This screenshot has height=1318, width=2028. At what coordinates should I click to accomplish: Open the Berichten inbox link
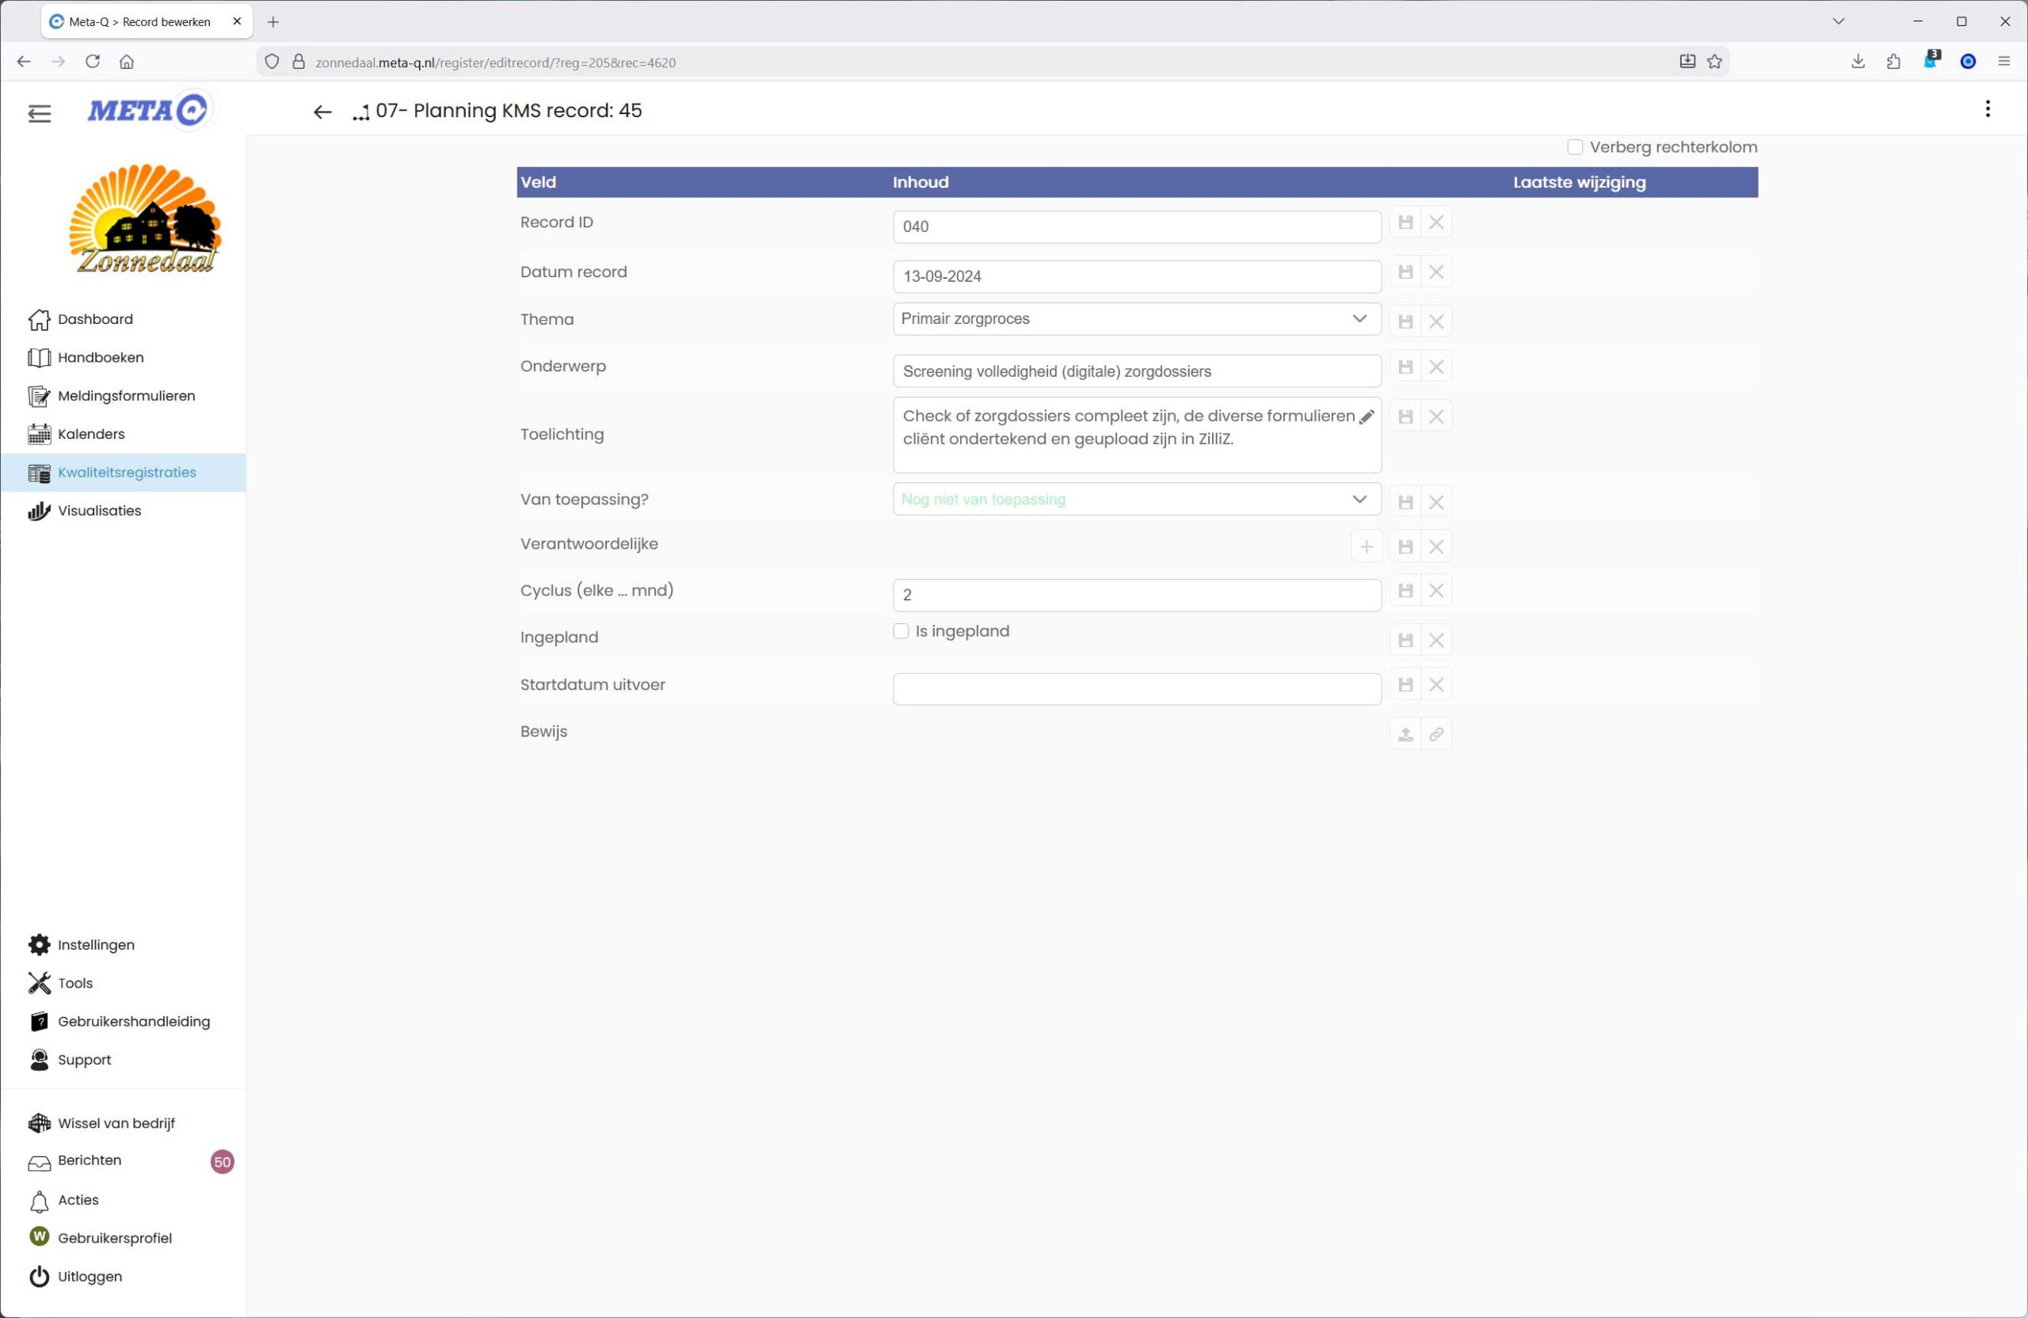(x=90, y=1160)
